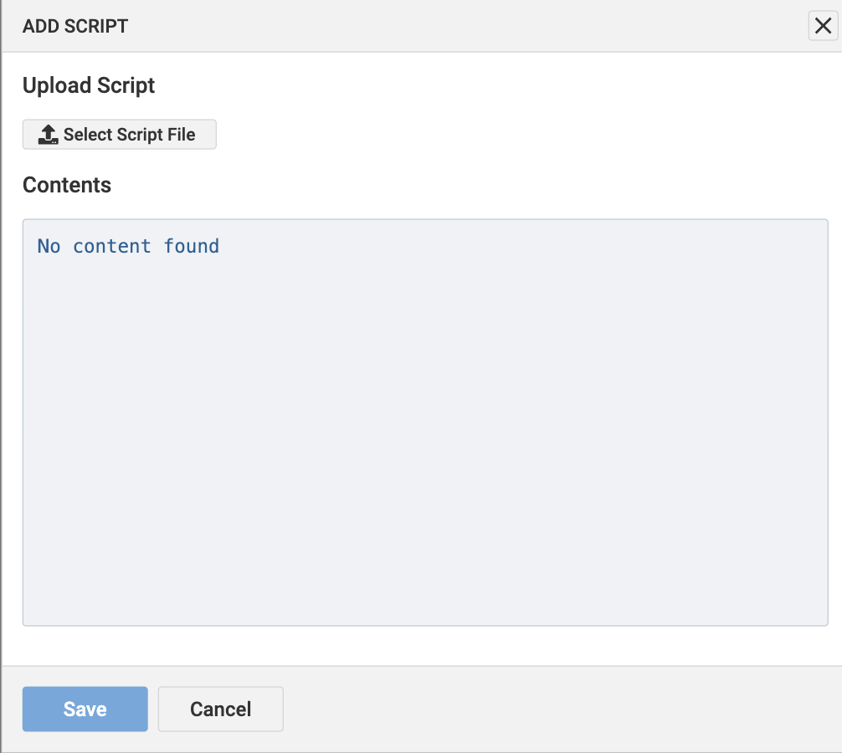Click the Contents section label
This screenshot has width=842, height=753.
coord(67,185)
